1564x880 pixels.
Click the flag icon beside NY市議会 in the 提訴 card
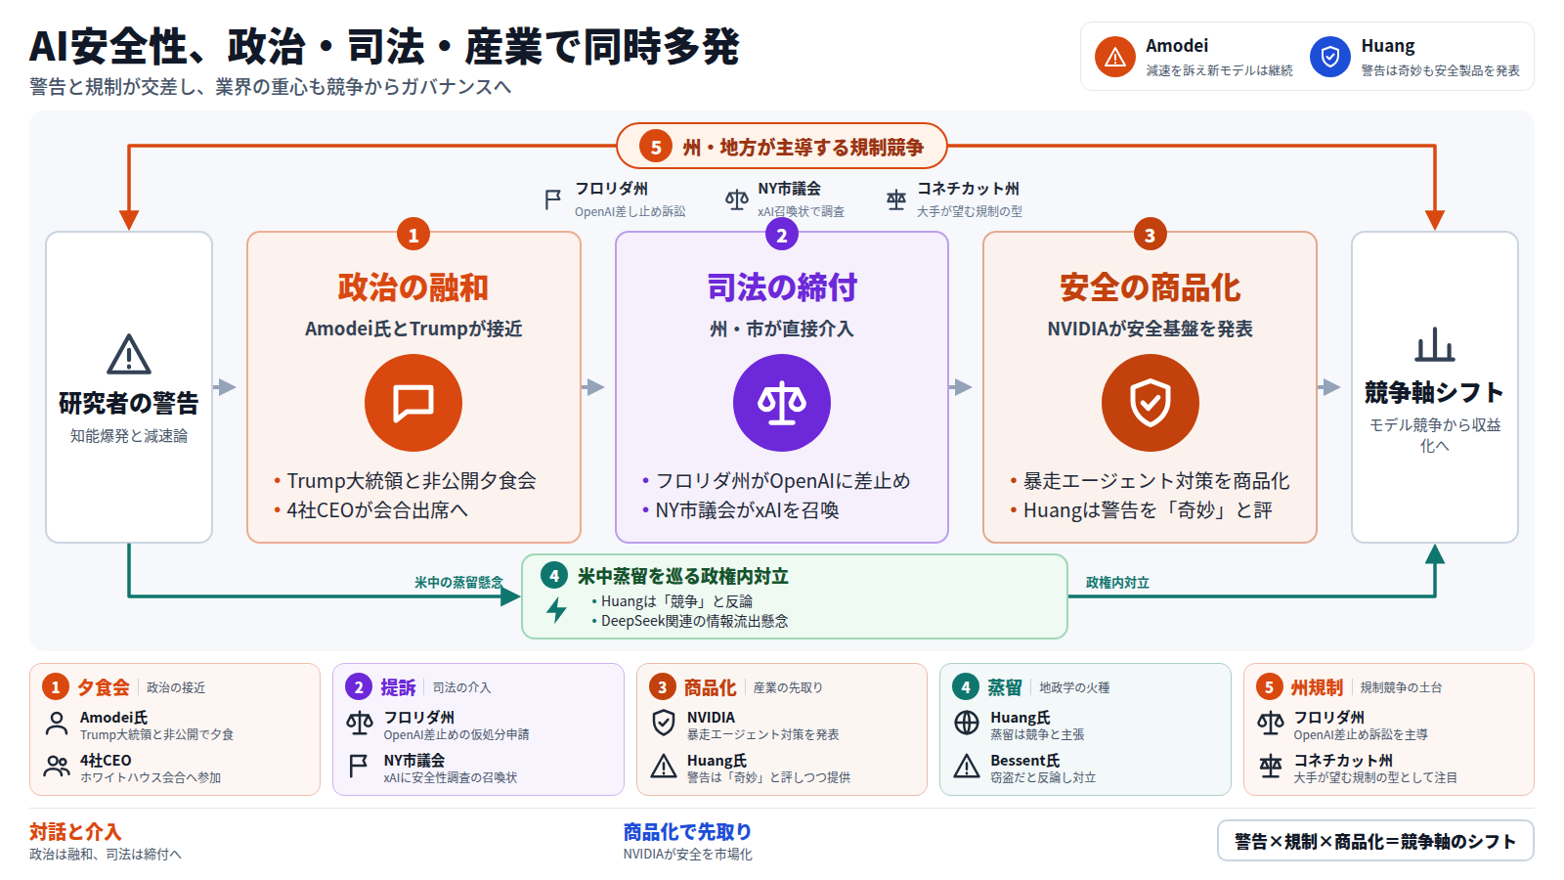[x=359, y=767]
